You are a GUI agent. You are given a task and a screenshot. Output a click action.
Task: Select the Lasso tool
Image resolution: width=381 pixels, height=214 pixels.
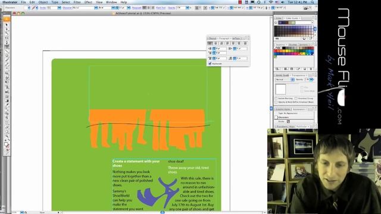(7, 37)
